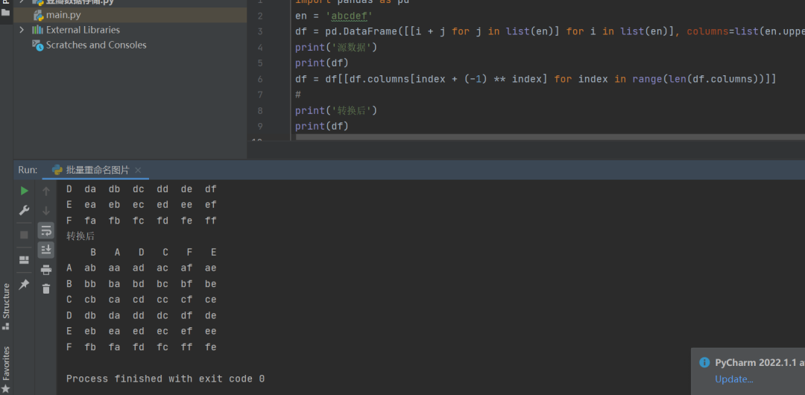Toggle scroll to end of output

click(x=46, y=250)
